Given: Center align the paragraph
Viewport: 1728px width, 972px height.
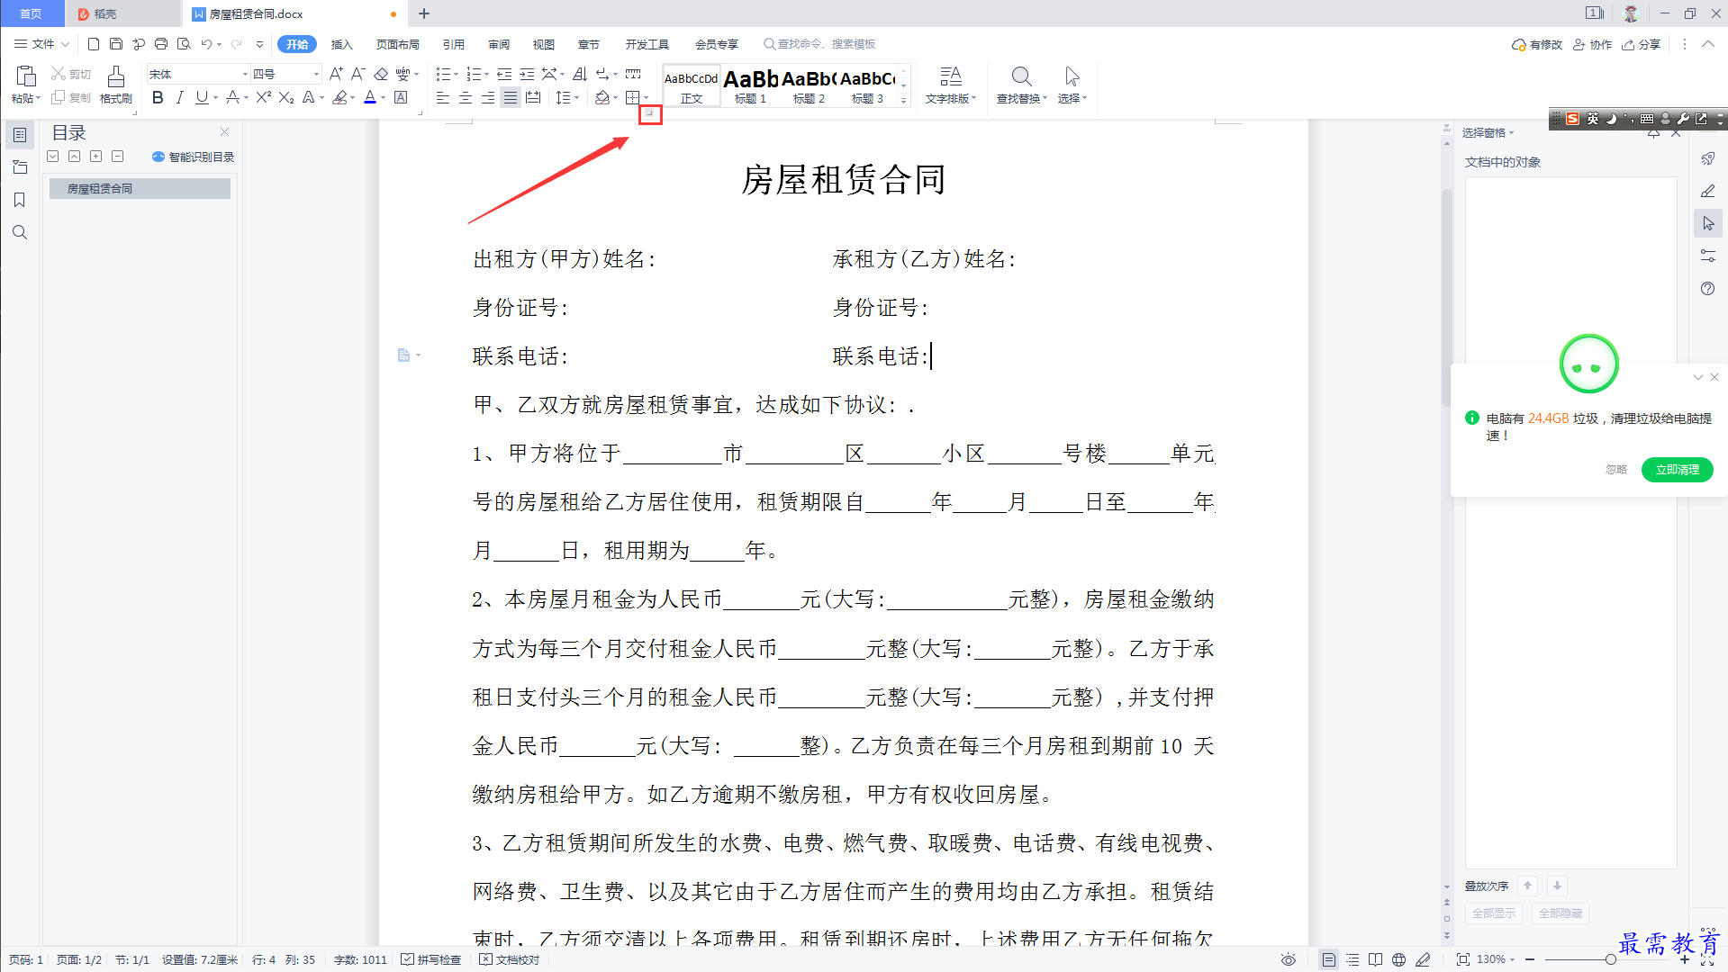Looking at the screenshot, I should pyautogui.click(x=466, y=97).
